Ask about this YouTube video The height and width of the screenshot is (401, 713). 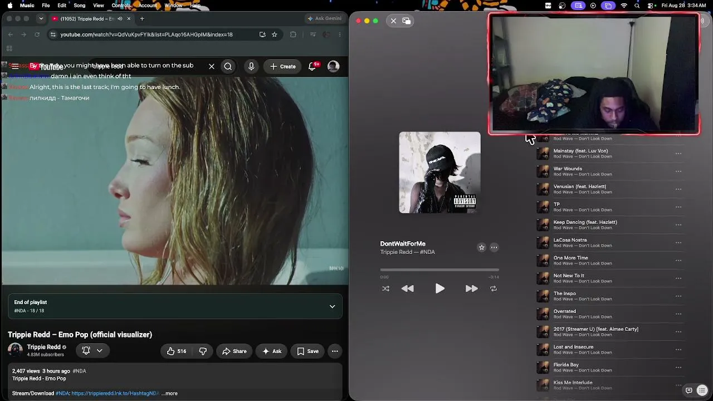pos(271,351)
